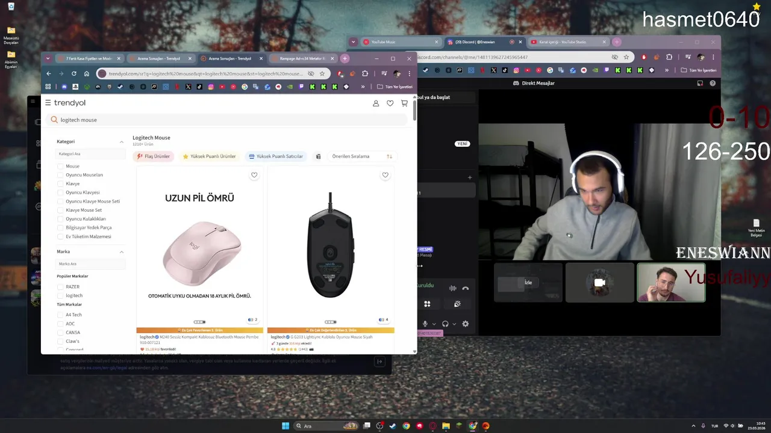
Task: Open the Tüm Yer İşaretleri folder in Trendyol window
Action: point(395,87)
